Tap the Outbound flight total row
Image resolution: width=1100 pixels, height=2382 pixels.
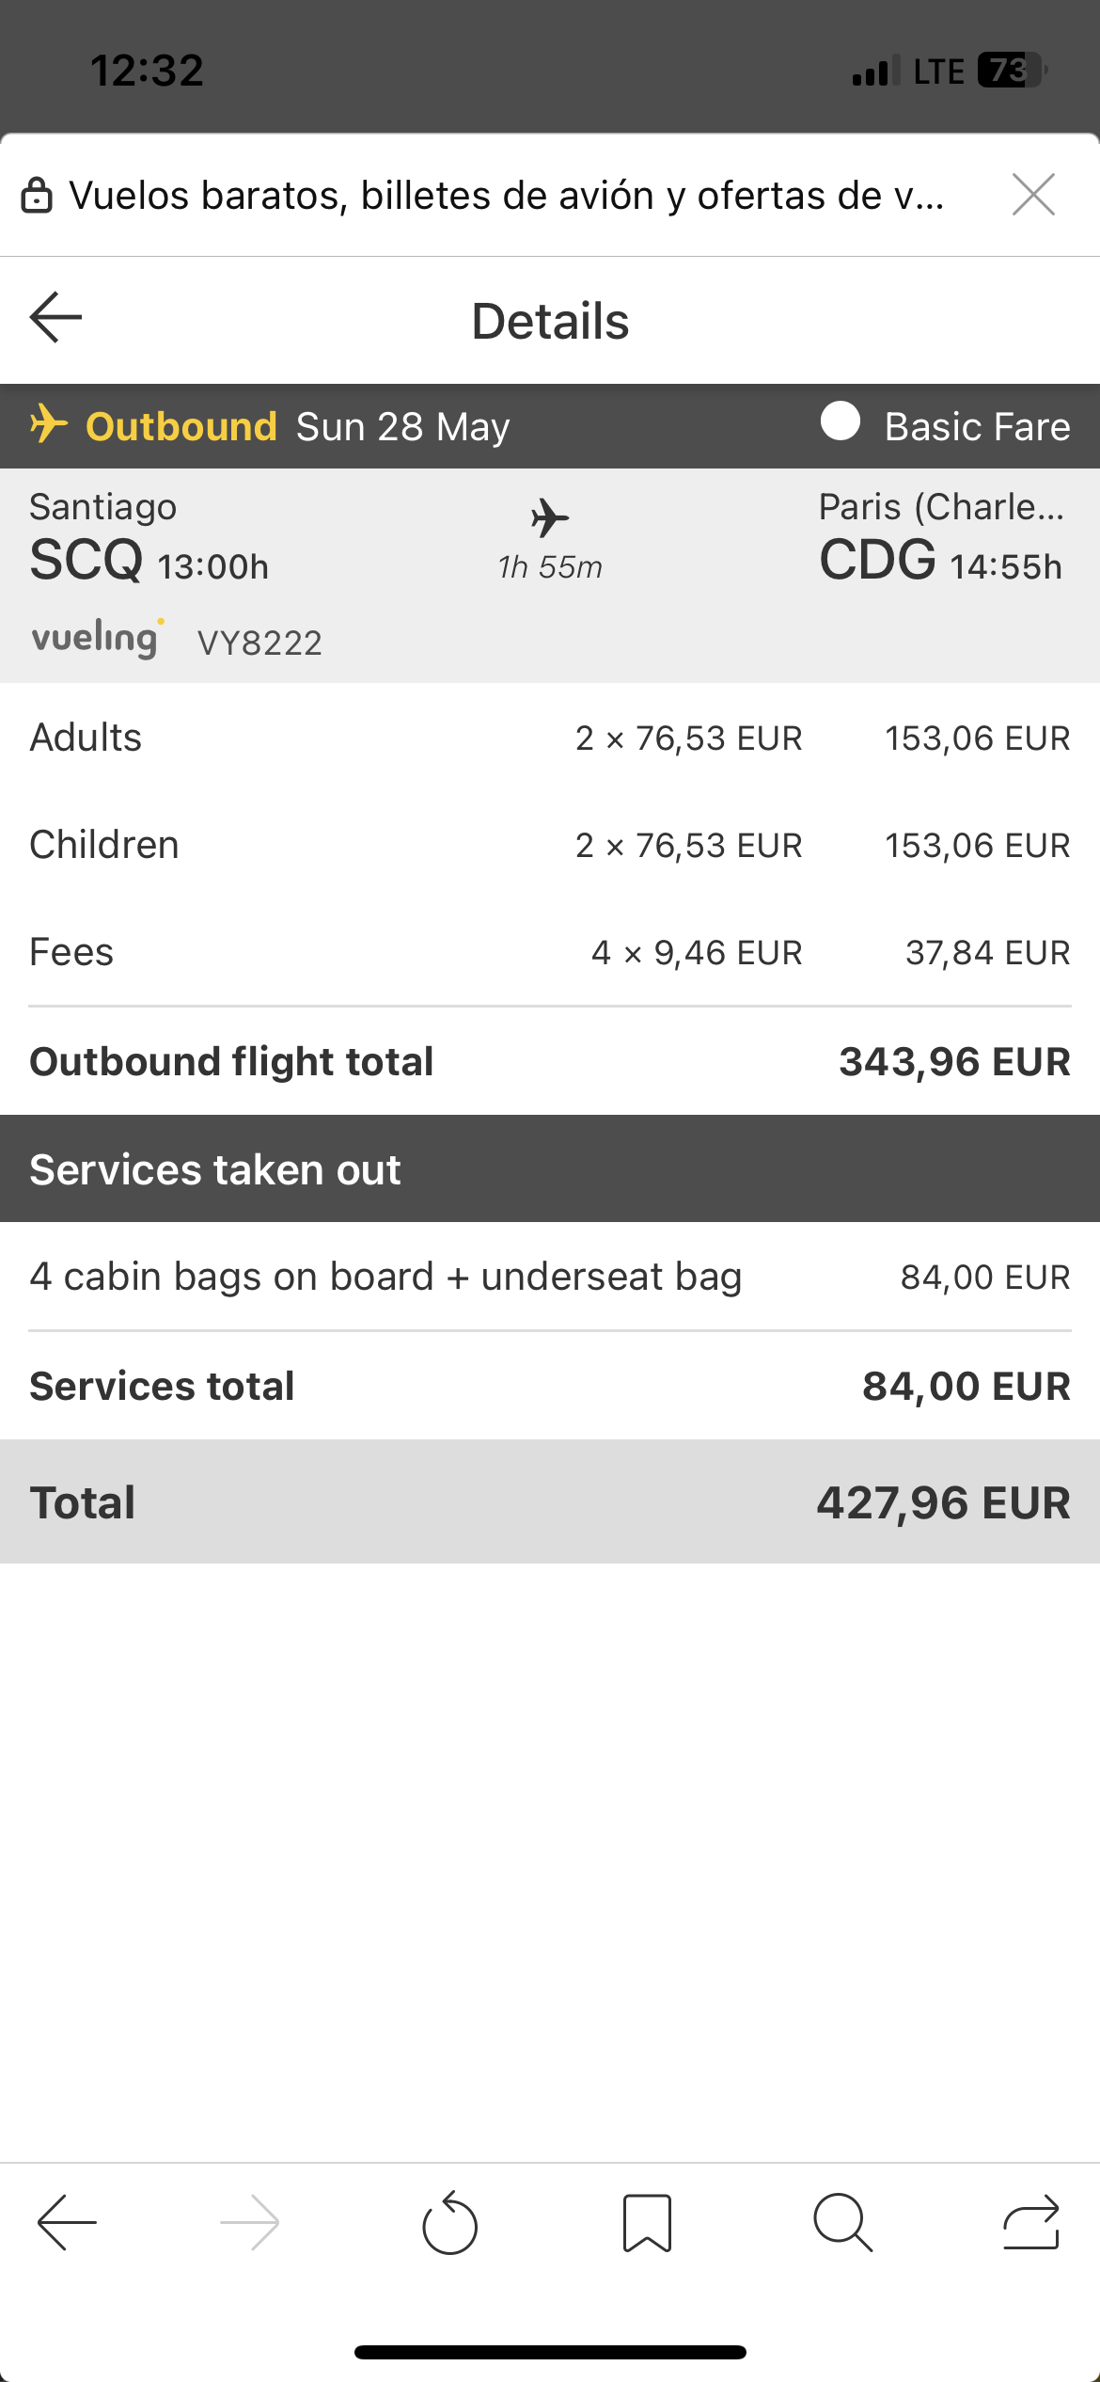click(x=550, y=1062)
